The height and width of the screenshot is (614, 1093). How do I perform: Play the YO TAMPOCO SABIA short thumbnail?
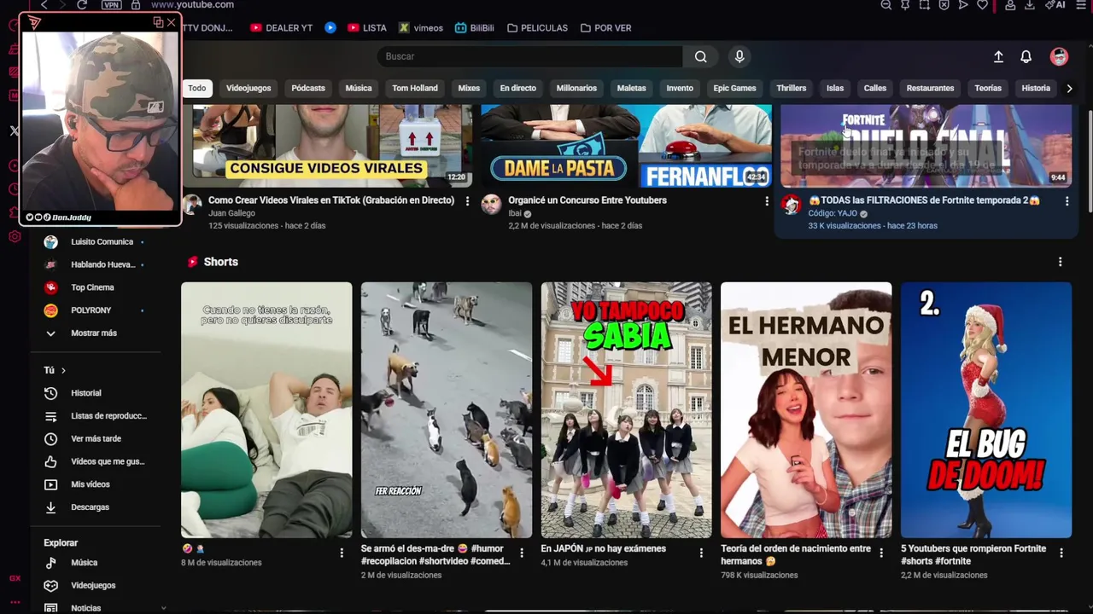point(626,410)
